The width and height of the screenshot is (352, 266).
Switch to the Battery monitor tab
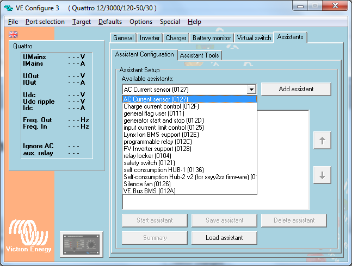(212, 38)
